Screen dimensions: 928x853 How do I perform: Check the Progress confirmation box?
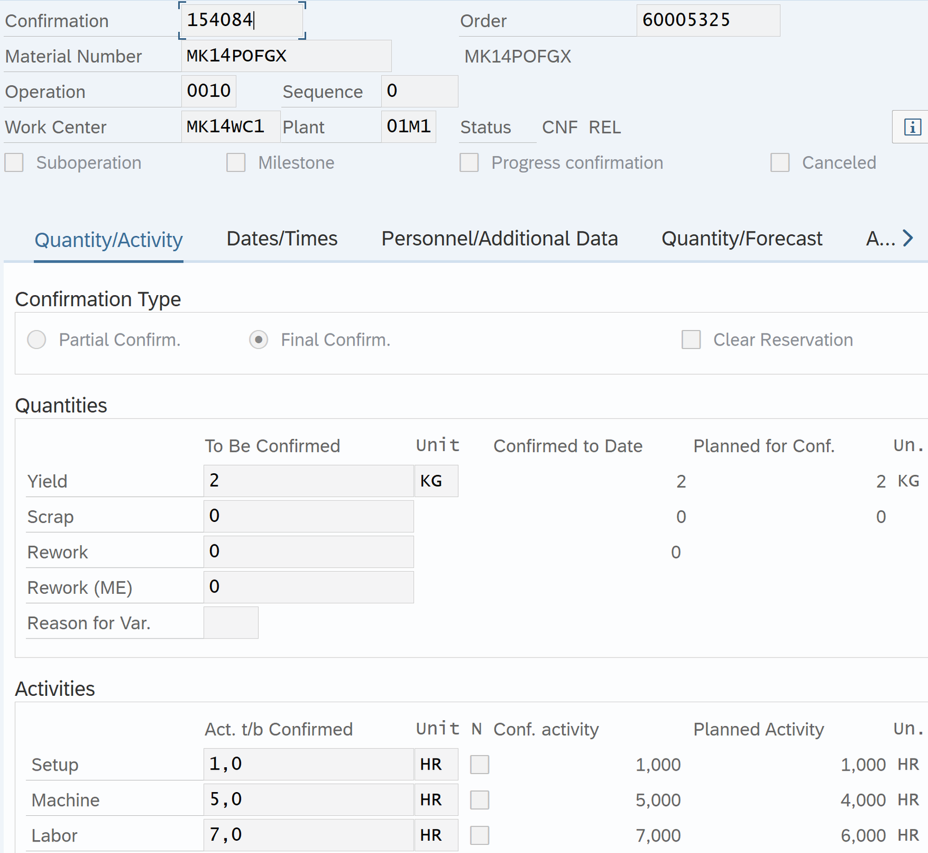click(469, 163)
